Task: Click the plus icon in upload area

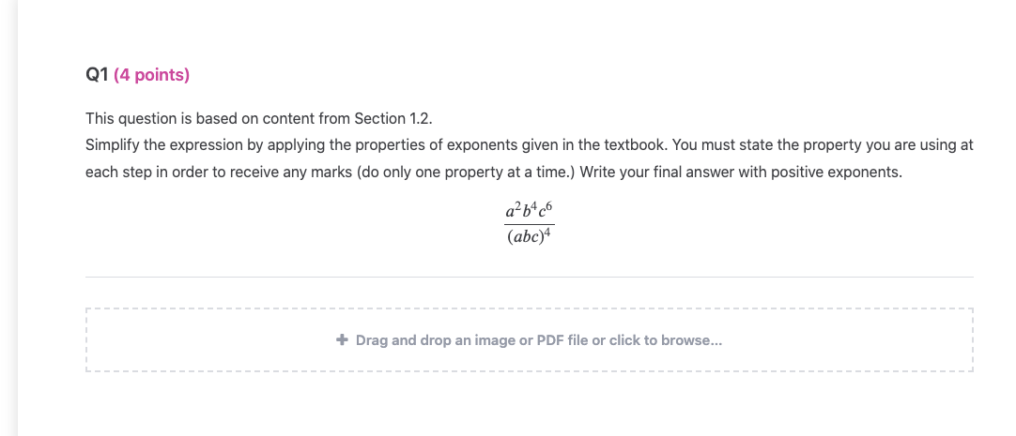Action: click(342, 340)
